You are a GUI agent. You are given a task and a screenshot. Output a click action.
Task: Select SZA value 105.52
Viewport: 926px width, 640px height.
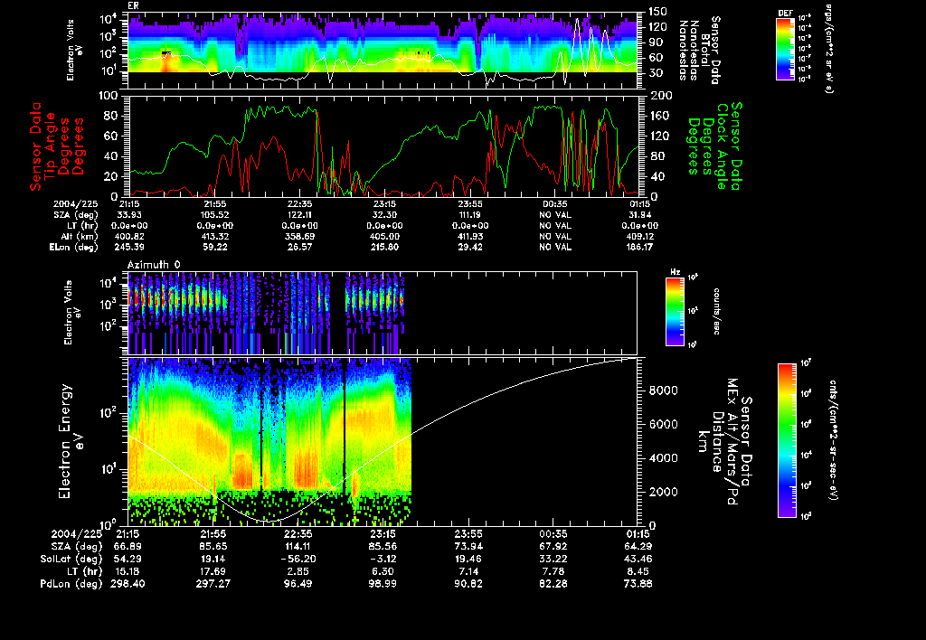(214, 215)
